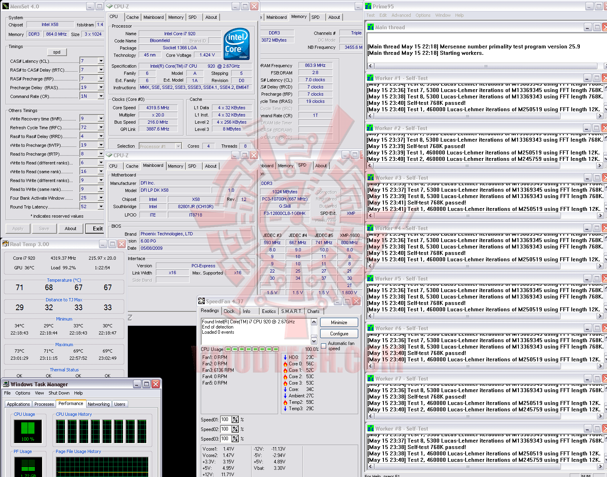Click the Windows Task Manager title icon
Image resolution: width=607 pixels, height=477 pixels.
point(6,384)
